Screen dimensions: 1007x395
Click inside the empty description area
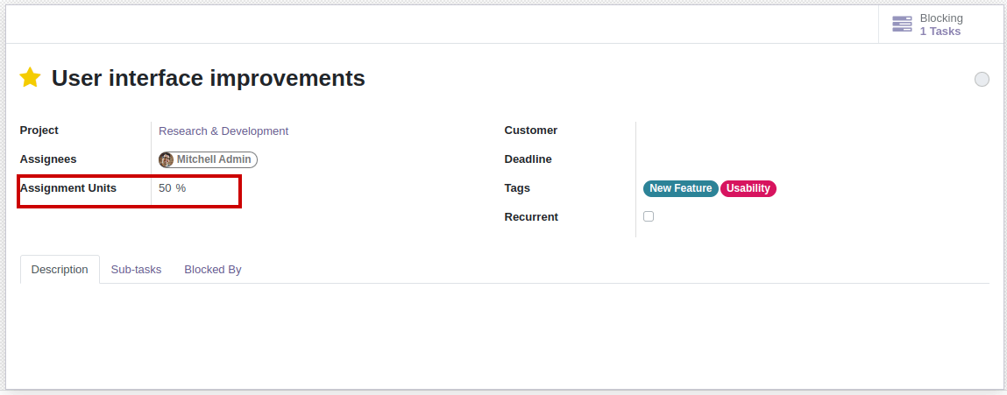[504, 333]
